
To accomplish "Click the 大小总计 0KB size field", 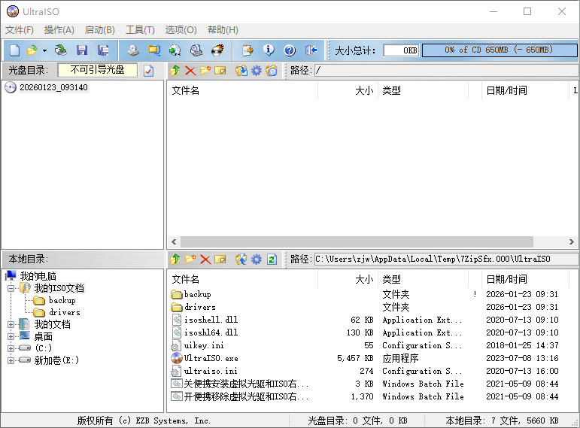I will coord(401,50).
